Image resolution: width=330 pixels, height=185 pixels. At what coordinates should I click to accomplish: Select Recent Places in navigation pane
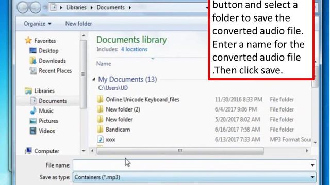tap(55, 71)
